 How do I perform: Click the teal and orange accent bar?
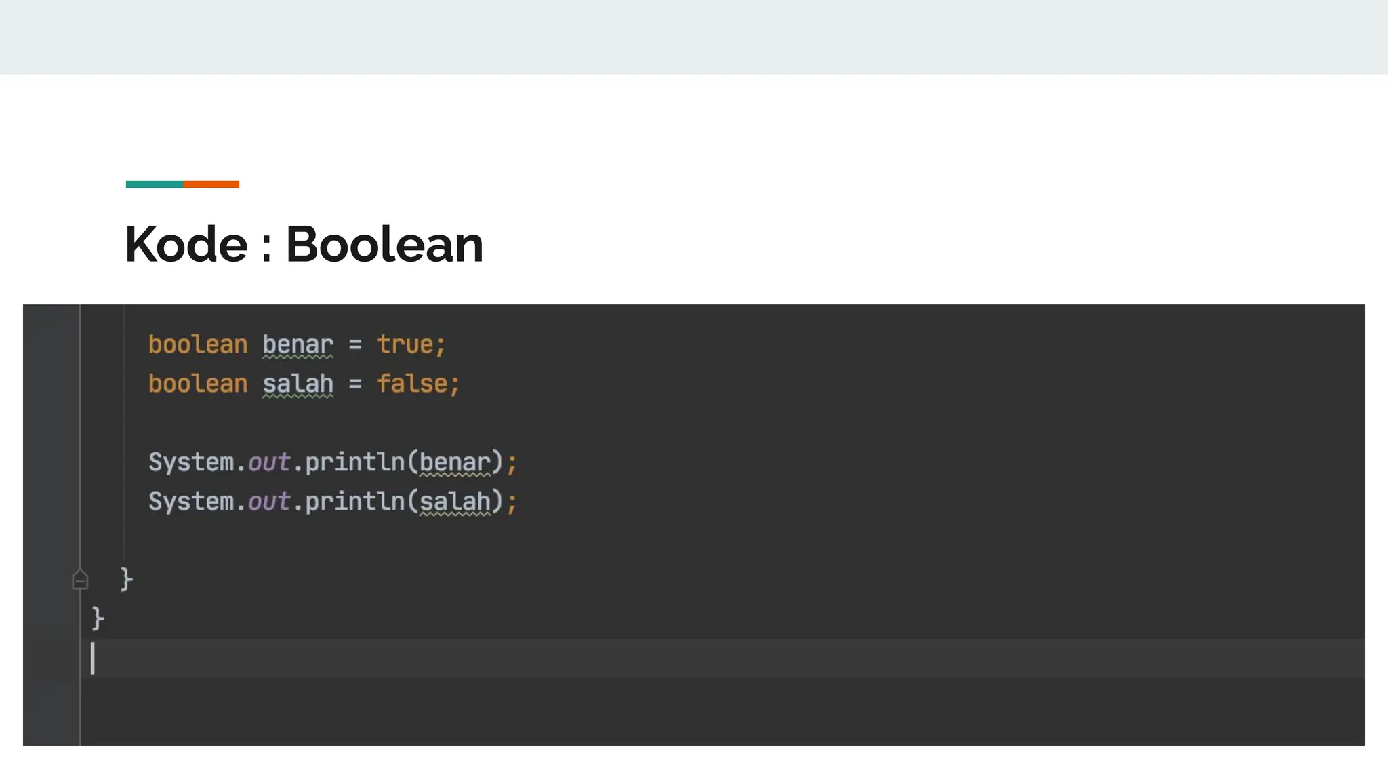pyautogui.click(x=182, y=184)
